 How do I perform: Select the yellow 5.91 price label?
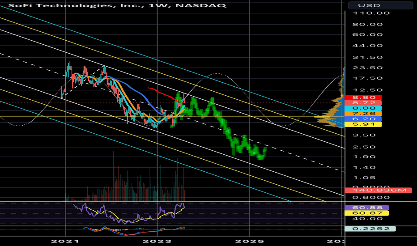pos(363,124)
